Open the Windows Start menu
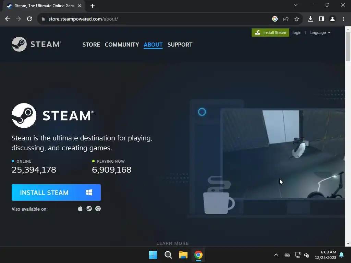 153,255
